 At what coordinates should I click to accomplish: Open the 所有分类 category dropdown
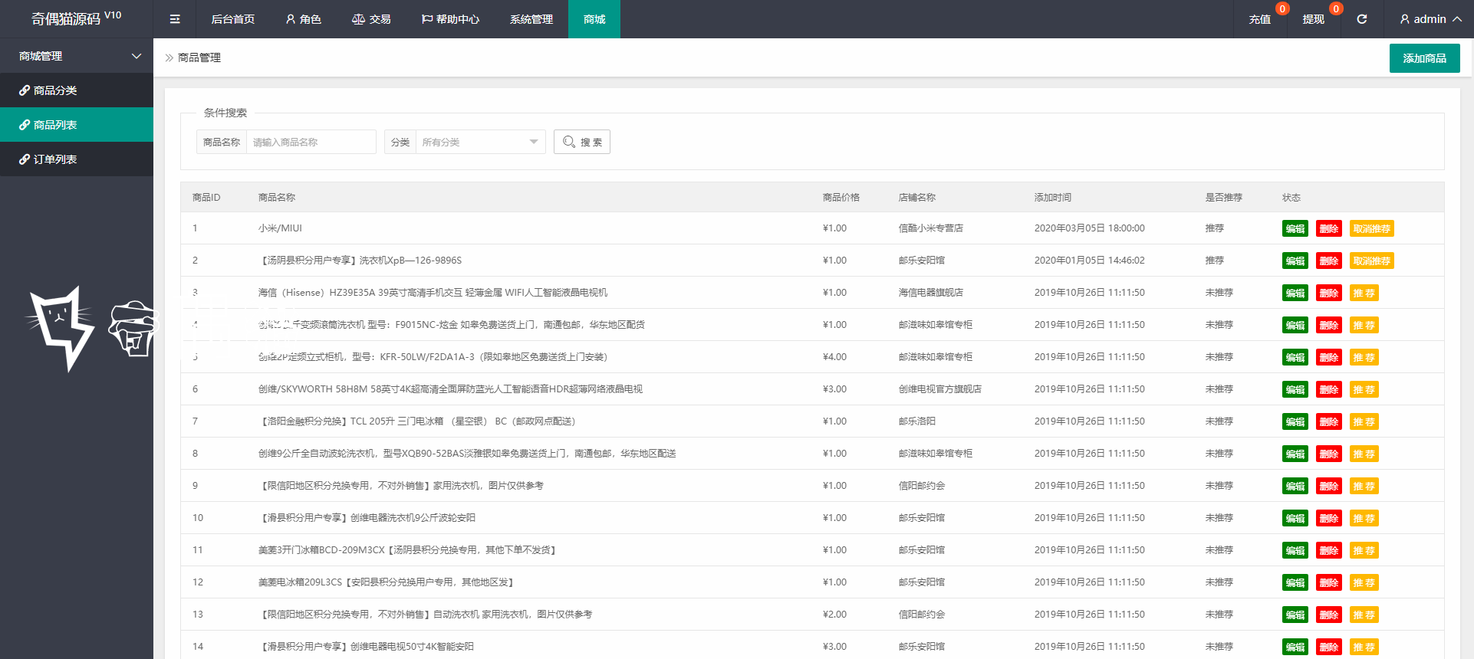pyautogui.click(x=480, y=142)
